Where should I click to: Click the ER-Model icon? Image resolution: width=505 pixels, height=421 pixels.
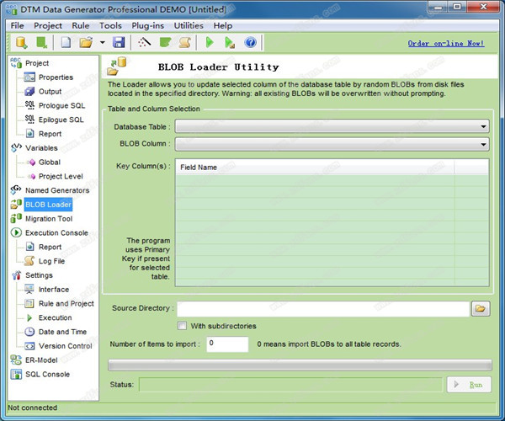pos(16,360)
